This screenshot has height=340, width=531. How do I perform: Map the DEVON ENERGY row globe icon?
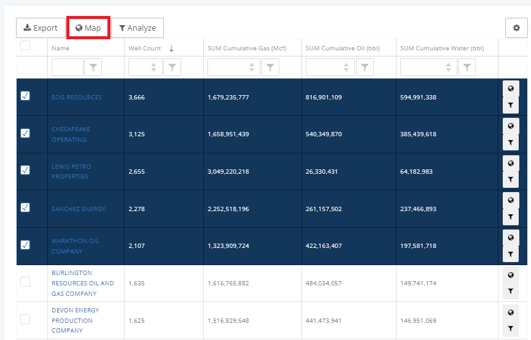pyautogui.click(x=511, y=312)
